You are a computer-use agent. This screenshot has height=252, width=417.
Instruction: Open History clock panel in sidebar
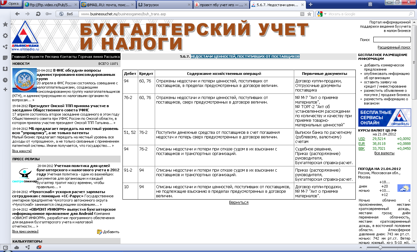pos(5,80)
